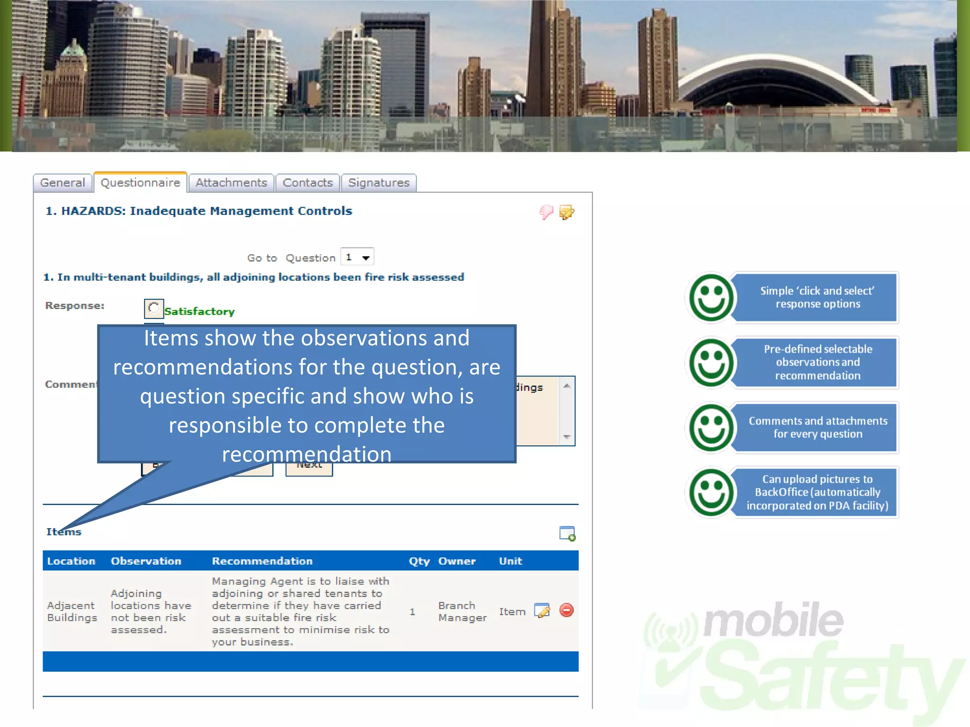Image resolution: width=970 pixels, height=727 pixels.
Task: Click the recommendation text starting 'Managing Agent is to liaise'
Action: pos(301,612)
